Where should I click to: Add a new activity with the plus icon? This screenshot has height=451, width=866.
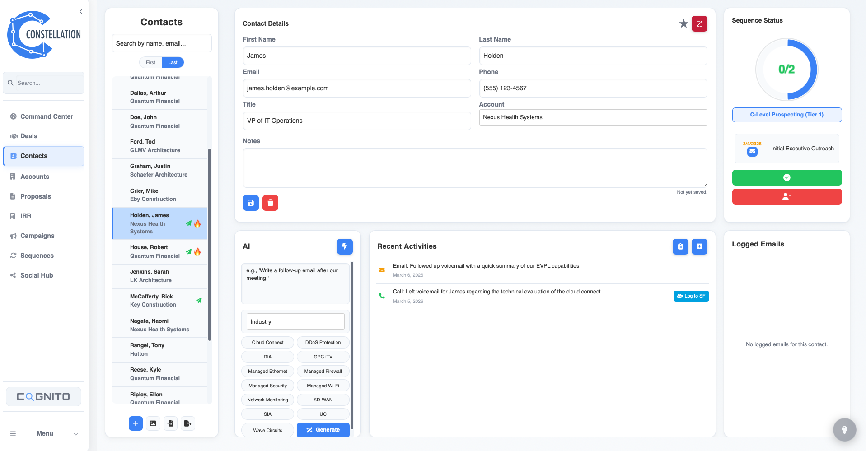point(699,246)
